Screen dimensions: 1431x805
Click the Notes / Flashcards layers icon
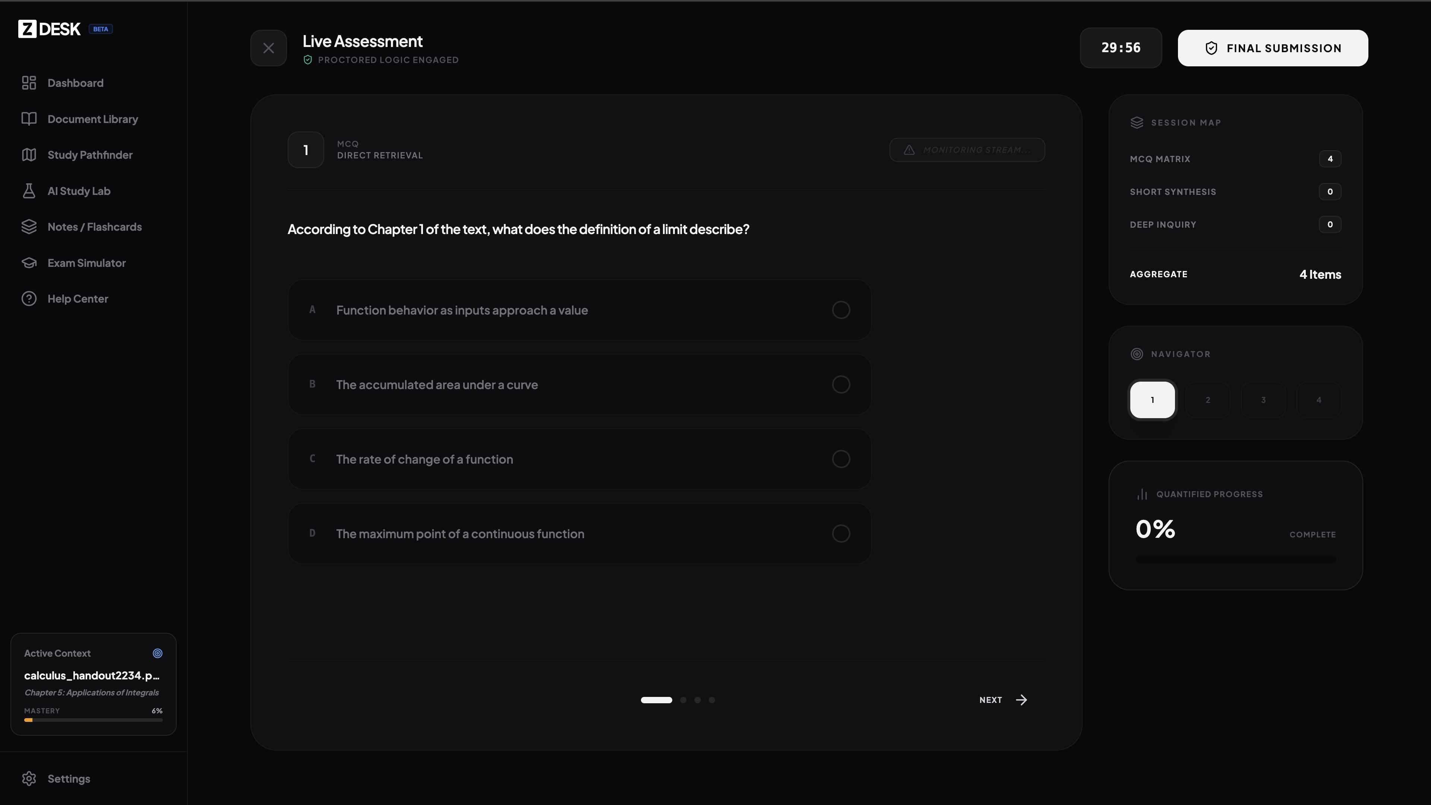point(29,227)
